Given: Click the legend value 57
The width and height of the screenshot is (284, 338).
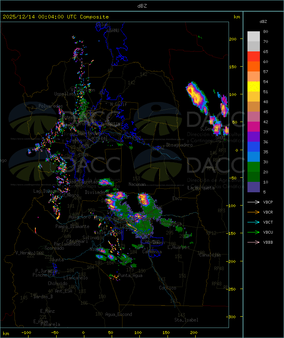Looking at the screenshot, I should [266, 72].
